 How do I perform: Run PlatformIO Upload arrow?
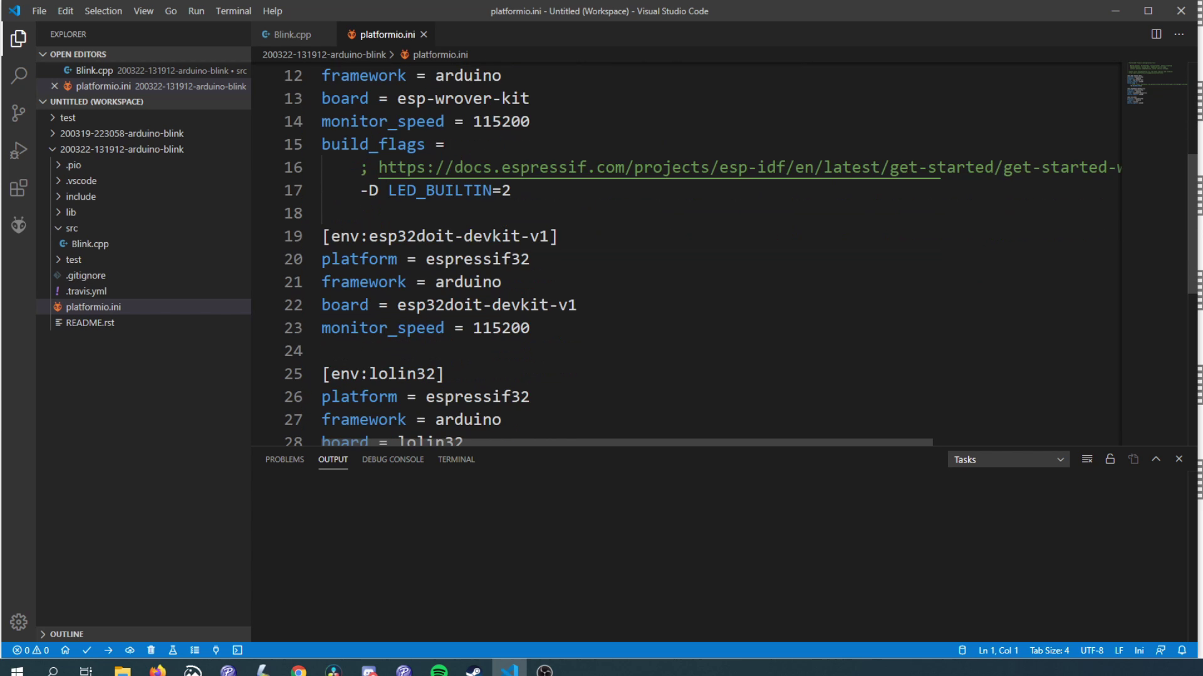pyautogui.click(x=108, y=650)
